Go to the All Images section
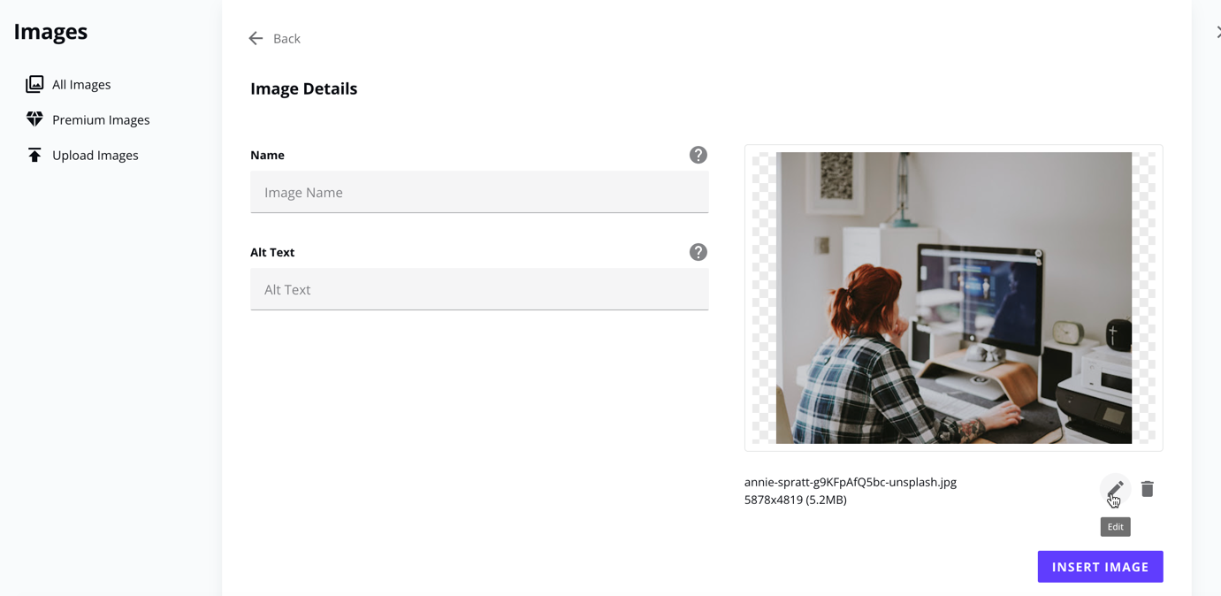1221x596 pixels. [x=81, y=84]
